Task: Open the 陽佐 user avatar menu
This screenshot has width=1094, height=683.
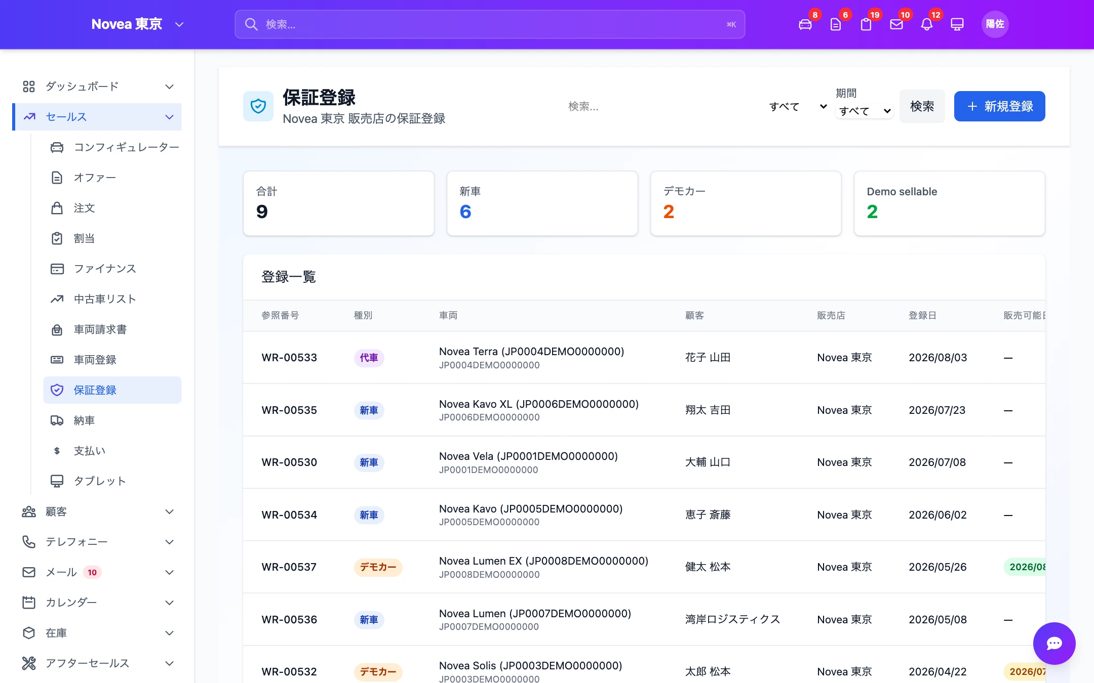Action: pyautogui.click(x=995, y=24)
